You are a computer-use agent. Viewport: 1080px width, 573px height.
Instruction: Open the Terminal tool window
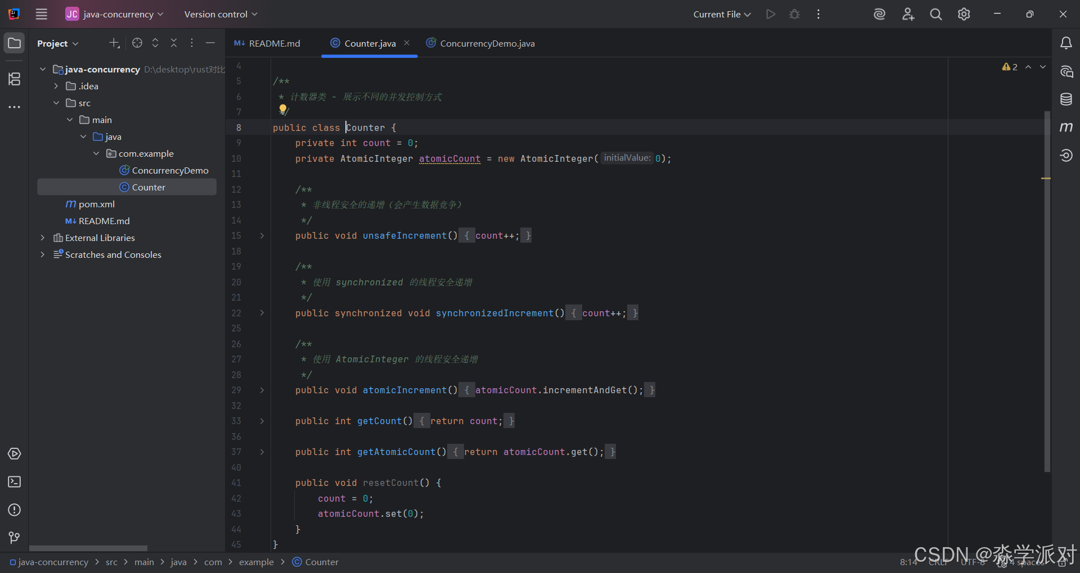14,482
